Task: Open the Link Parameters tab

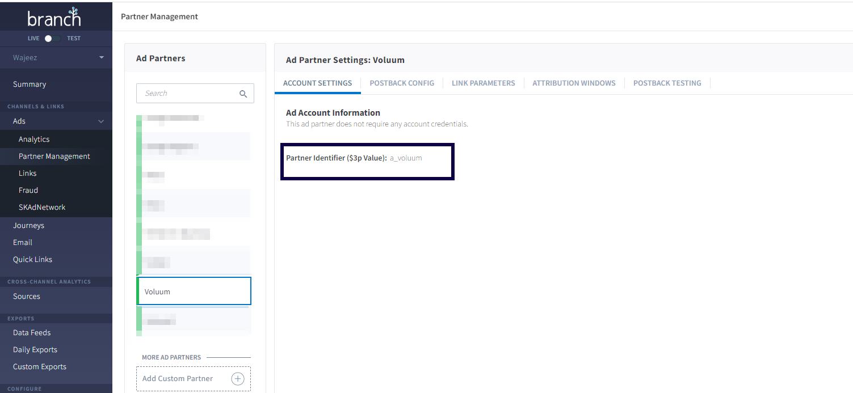Action: 483,83
